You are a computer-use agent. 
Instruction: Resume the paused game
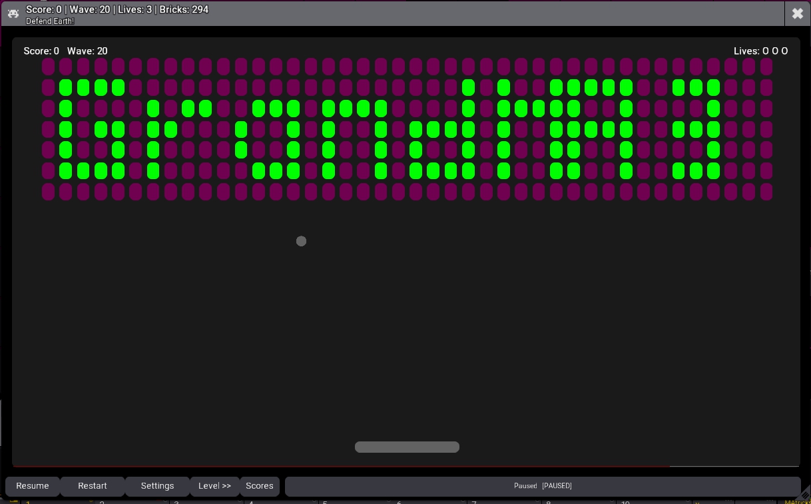(x=33, y=486)
